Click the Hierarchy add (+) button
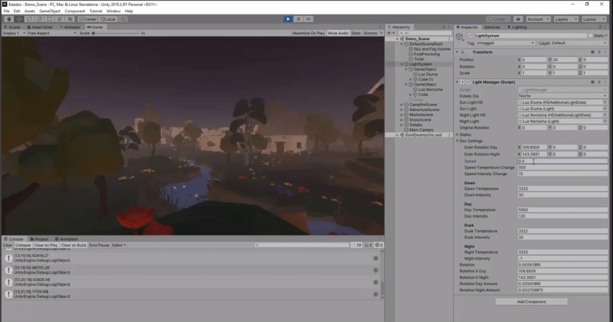Image resolution: width=613 pixels, height=322 pixels. 390,33
